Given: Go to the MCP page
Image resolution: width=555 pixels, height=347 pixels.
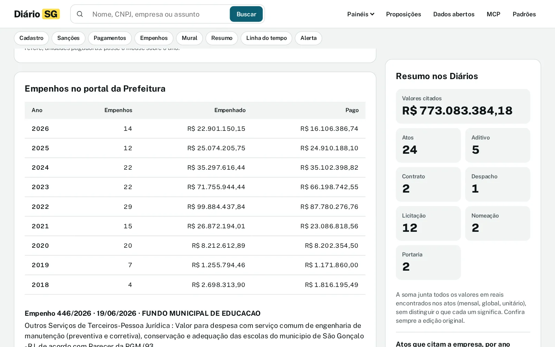Looking at the screenshot, I should 493,14.
